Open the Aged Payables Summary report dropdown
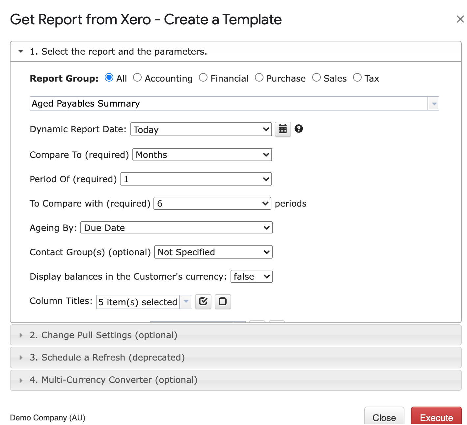 234,103
